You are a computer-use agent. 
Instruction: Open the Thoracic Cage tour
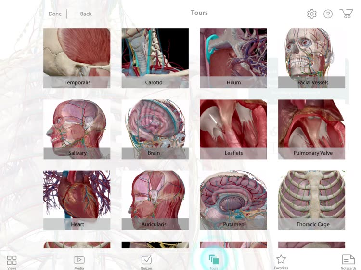tap(312, 201)
